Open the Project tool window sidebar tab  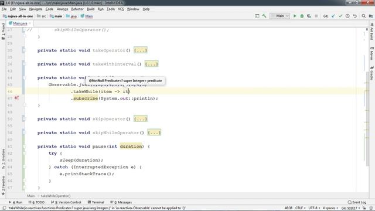click(3, 31)
